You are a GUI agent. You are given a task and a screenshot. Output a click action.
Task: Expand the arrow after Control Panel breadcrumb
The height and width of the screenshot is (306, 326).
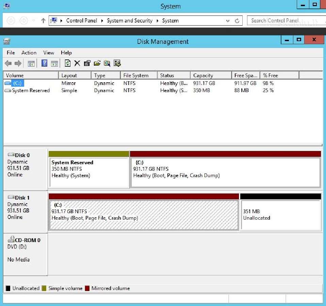click(x=102, y=21)
